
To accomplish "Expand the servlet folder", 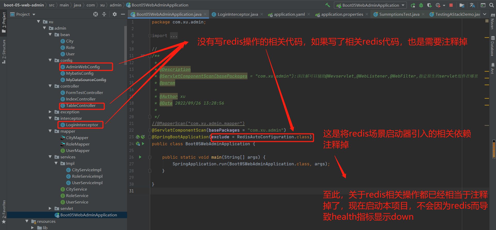I will [x=50, y=208].
